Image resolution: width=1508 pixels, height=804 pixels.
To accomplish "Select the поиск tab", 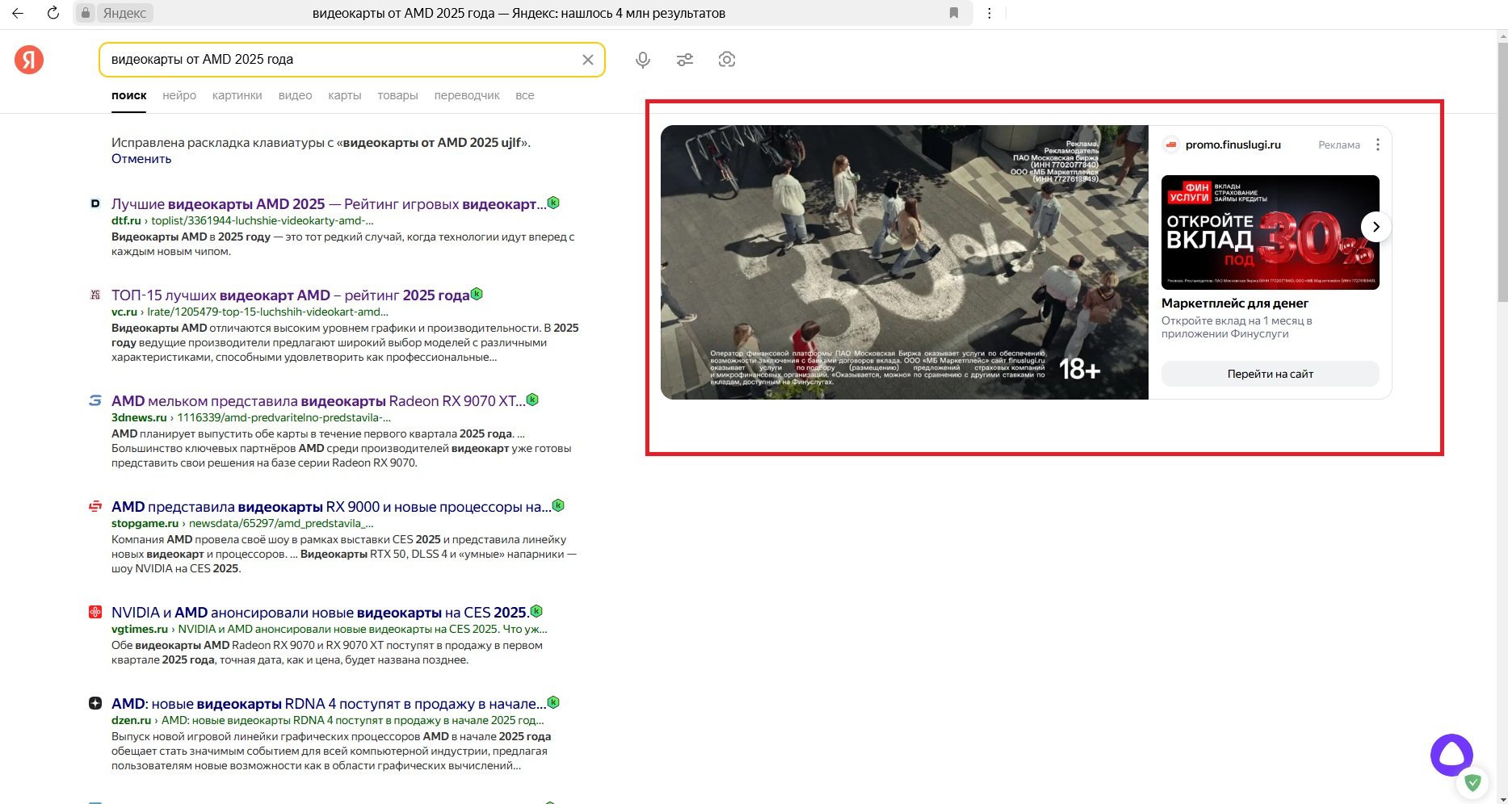I will click(x=129, y=95).
